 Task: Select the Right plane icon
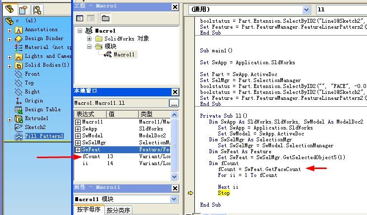[19, 92]
